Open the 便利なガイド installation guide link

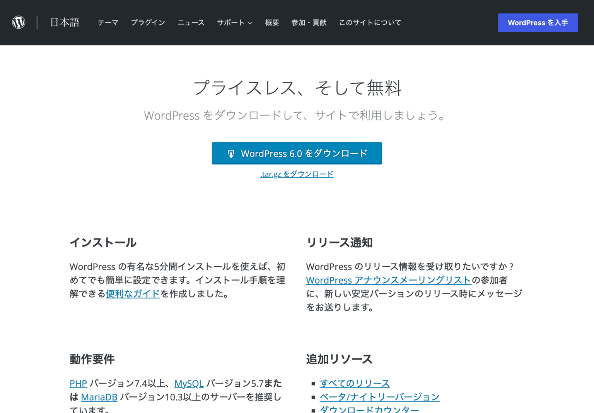tap(133, 294)
